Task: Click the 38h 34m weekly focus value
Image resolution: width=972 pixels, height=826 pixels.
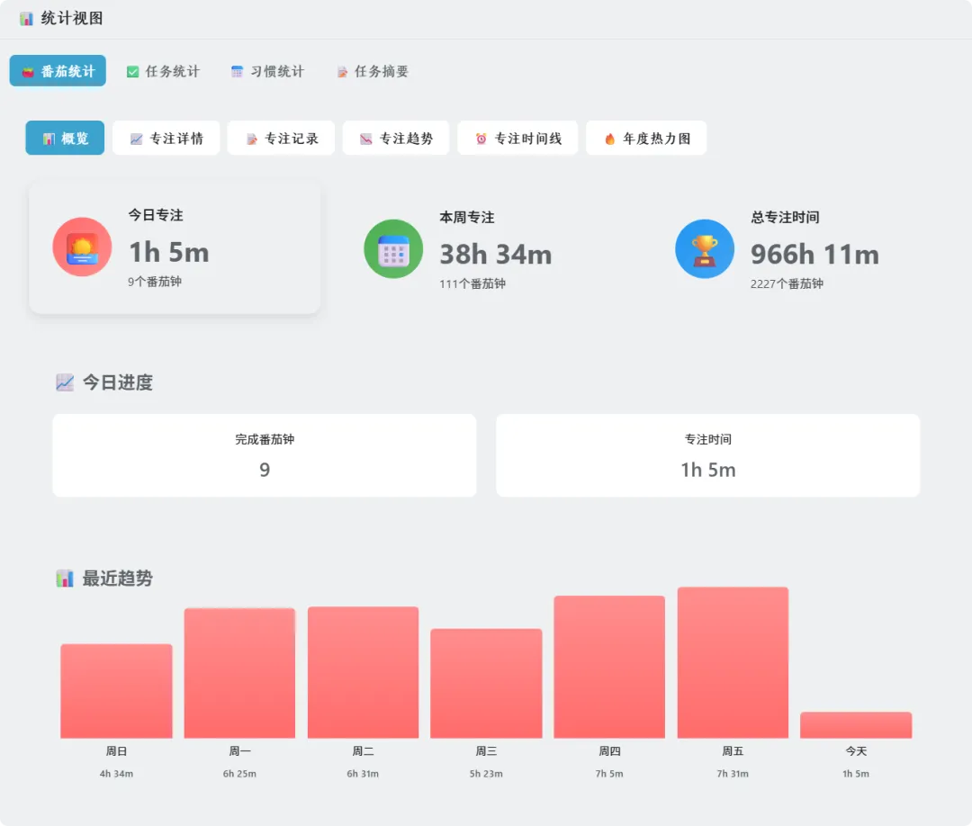Action: [496, 255]
